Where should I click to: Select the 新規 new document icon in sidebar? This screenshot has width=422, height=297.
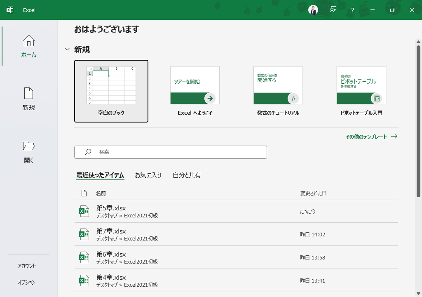coord(29,93)
